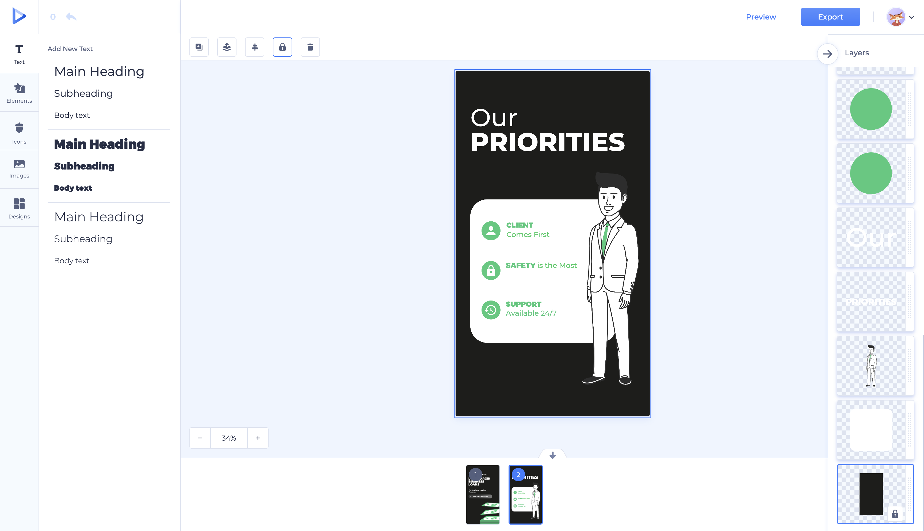Screen dimensions: 924x531
Task: Click the duplicate element toolbar icon
Action: click(x=199, y=47)
